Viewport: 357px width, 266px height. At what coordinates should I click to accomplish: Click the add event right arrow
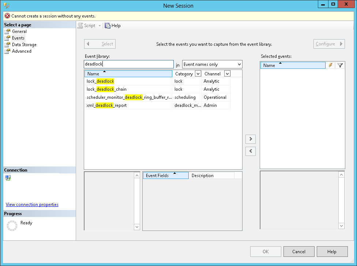point(251,139)
